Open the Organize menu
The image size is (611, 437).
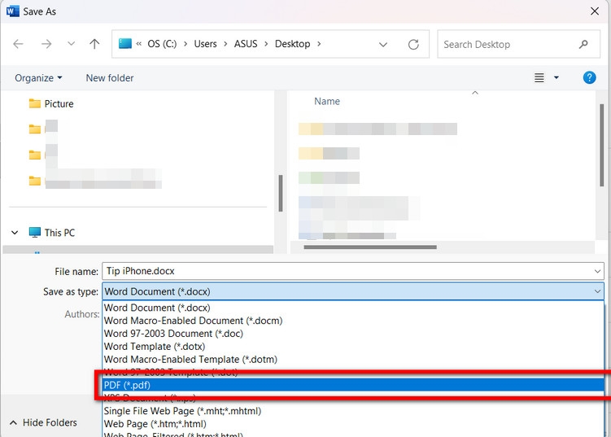click(x=38, y=78)
